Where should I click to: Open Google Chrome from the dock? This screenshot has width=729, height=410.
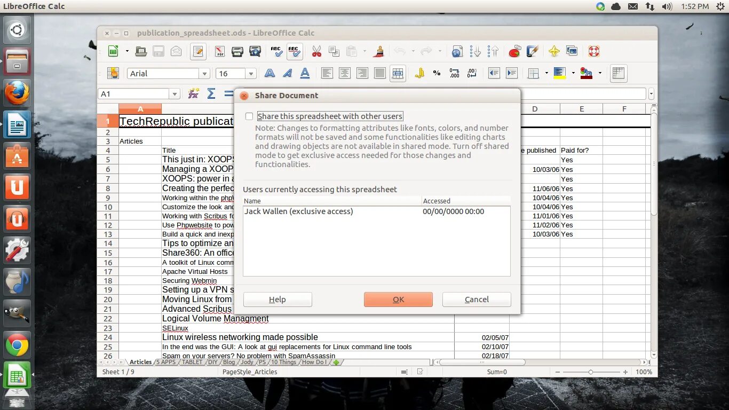coord(17,346)
